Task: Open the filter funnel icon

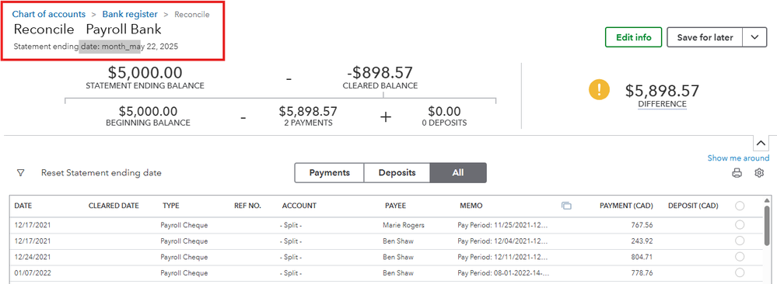Action: click(x=20, y=173)
